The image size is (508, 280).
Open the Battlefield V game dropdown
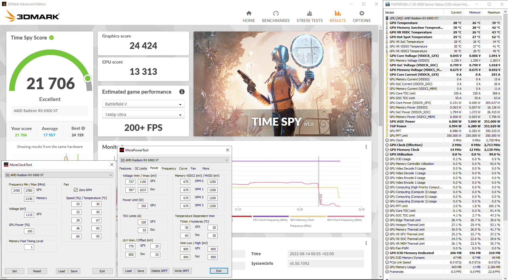click(x=143, y=104)
